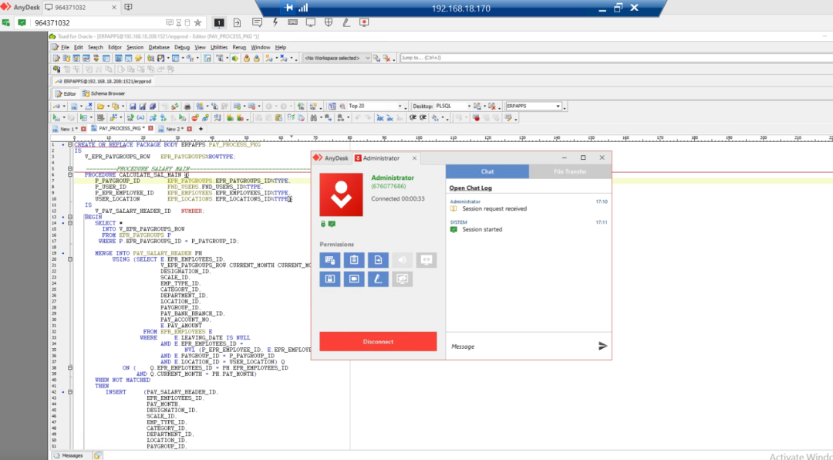Close the New 2 editor tab

pos(189,129)
